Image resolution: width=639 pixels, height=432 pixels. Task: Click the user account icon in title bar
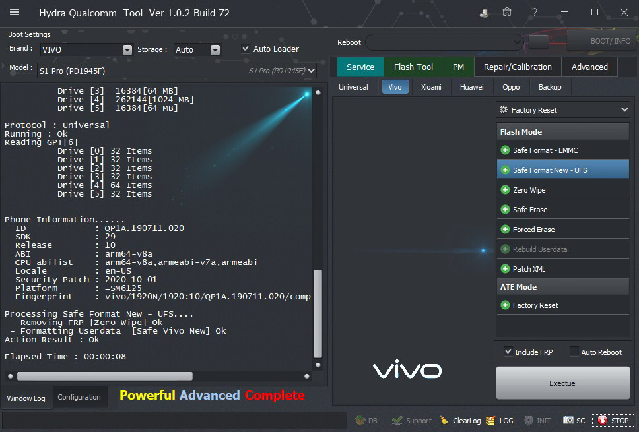(x=484, y=13)
